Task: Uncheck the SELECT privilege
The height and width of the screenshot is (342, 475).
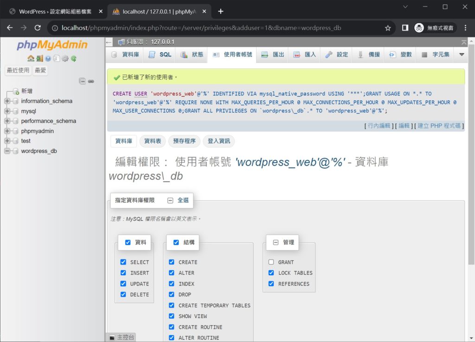Action: point(123,262)
